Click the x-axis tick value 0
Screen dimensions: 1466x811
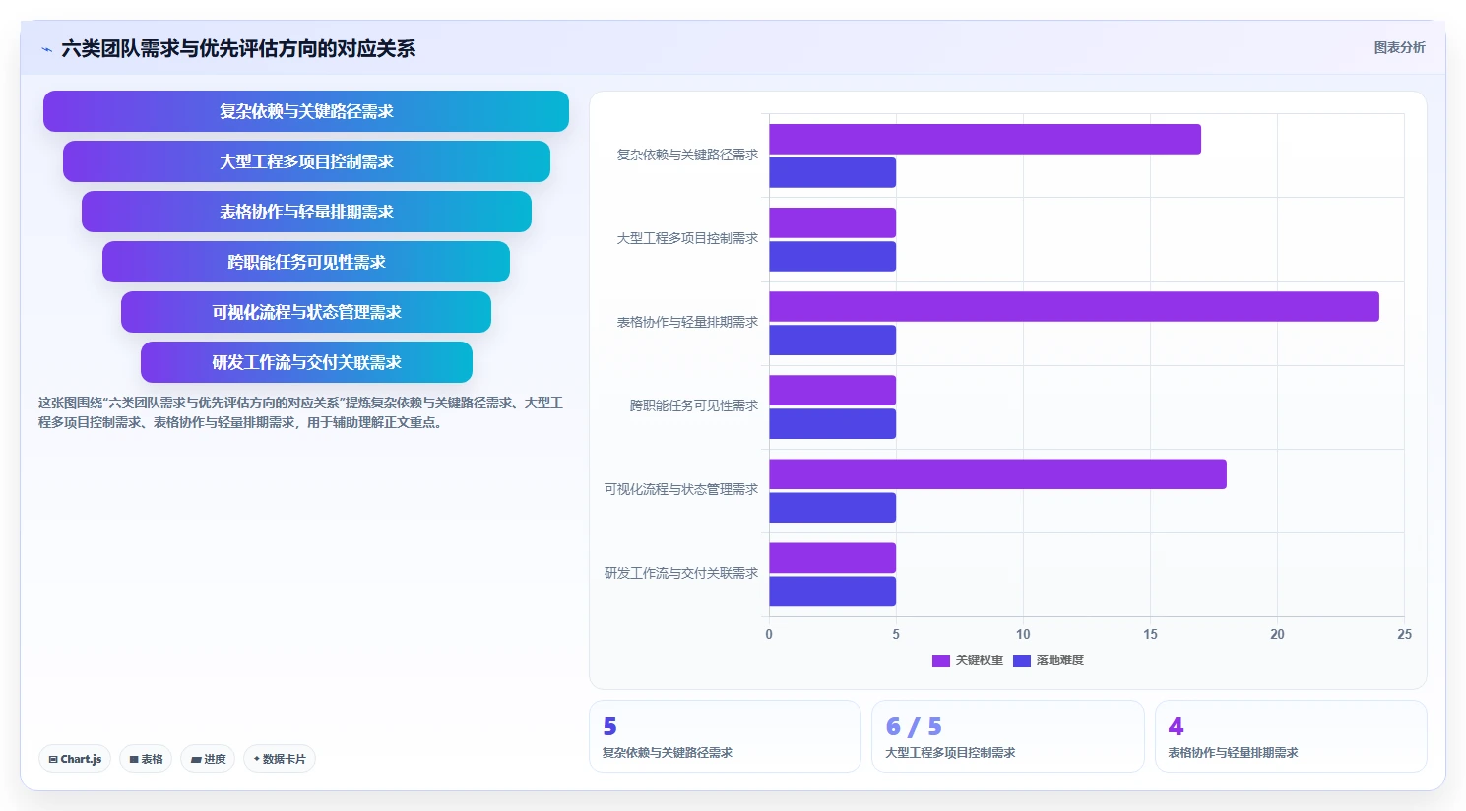[769, 634]
